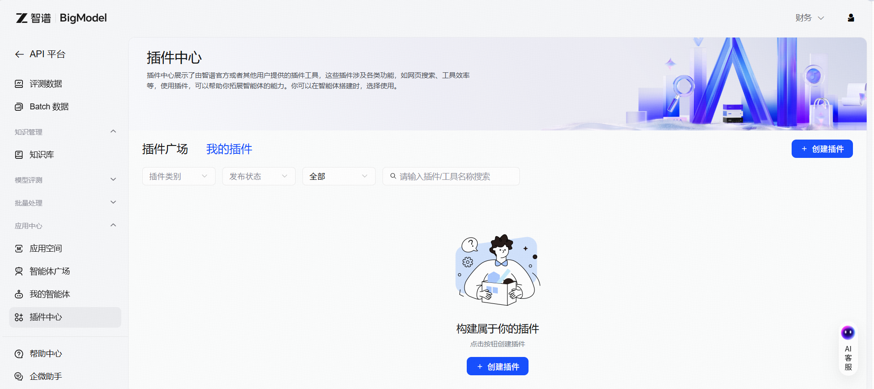Click the user profile avatar icon
This screenshot has height=389, width=874.
coord(851,18)
